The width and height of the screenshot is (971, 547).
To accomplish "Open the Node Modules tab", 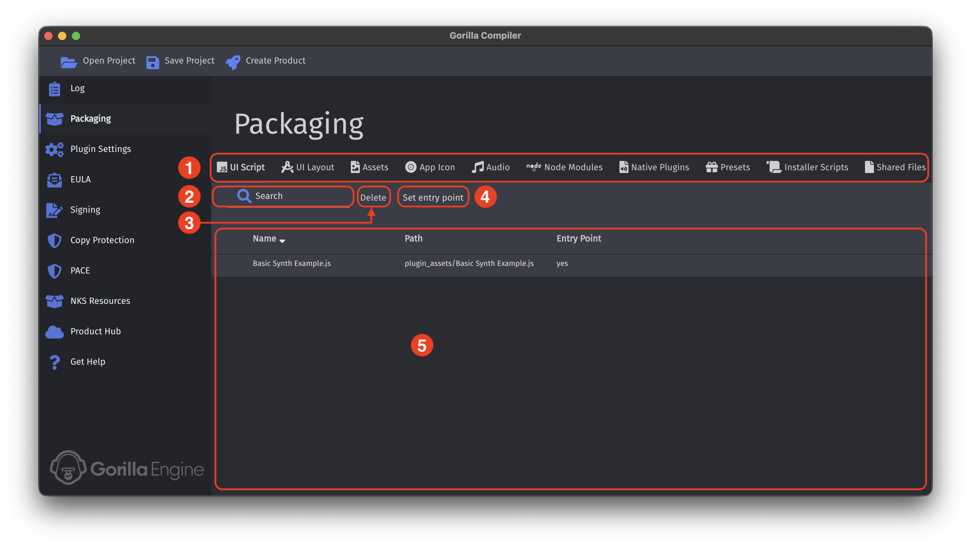I will [564, 167].
